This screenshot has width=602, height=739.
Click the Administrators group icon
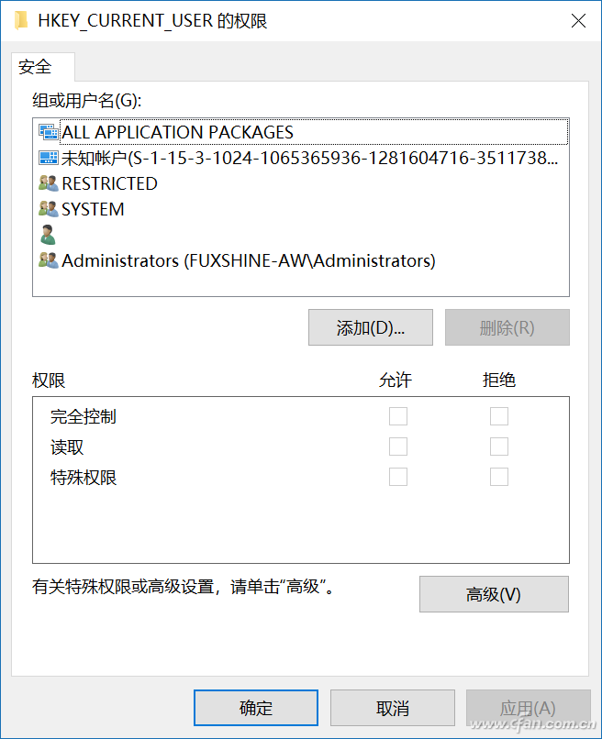pyautogui.click(x=49, y=260)
